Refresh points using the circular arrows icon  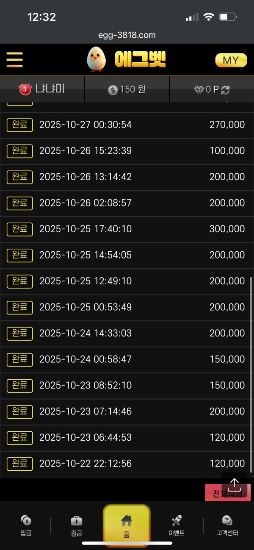point(226,89)
